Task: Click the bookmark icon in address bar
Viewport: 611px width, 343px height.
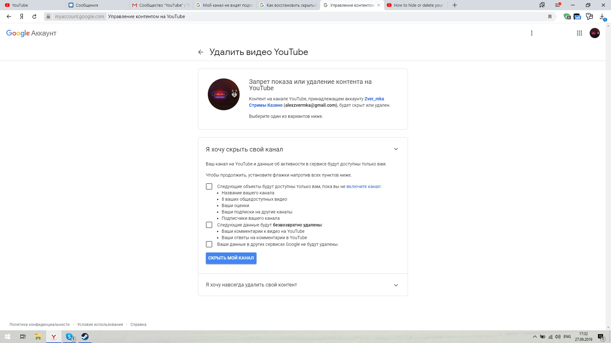Action: pyautogui.click(x=550, y=17)
